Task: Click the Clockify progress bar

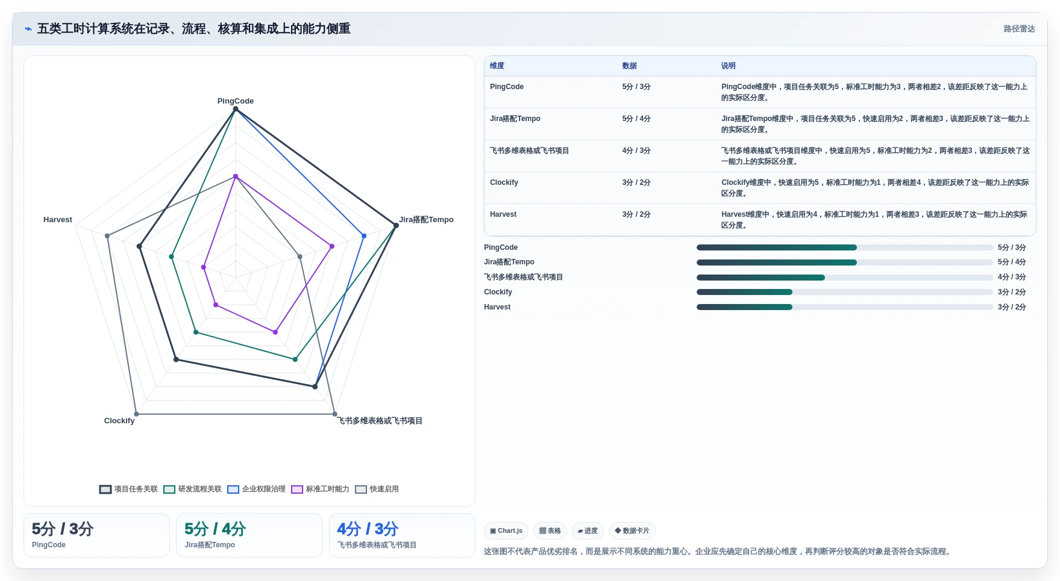Action: 844,292
